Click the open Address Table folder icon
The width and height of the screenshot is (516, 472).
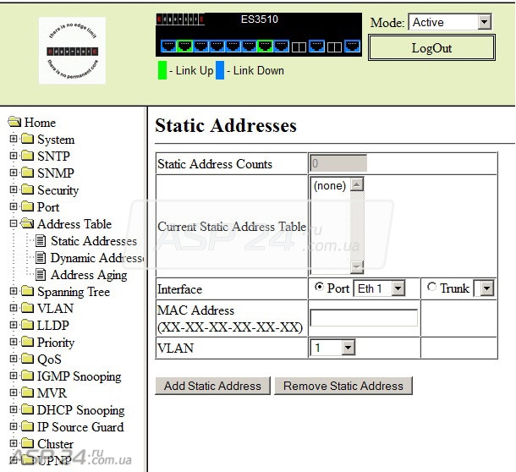coord(27,224)
